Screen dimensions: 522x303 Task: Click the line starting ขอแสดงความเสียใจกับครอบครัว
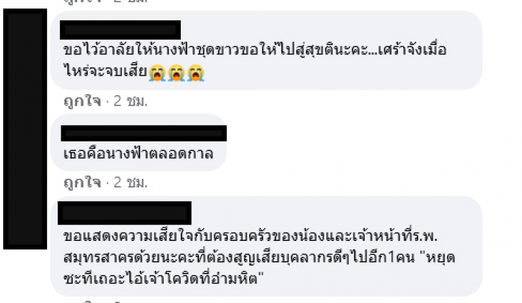[251, 236]
